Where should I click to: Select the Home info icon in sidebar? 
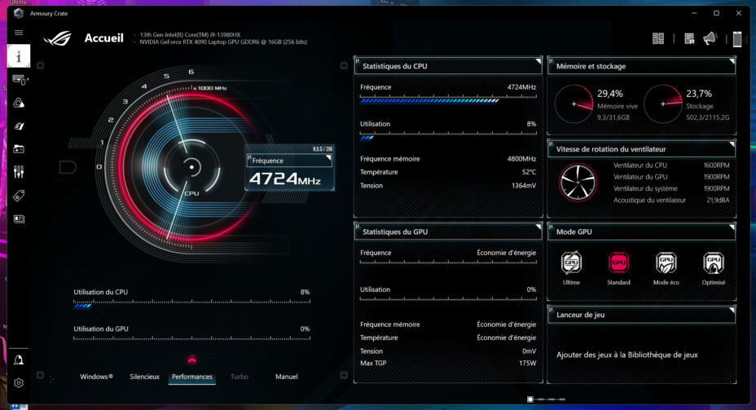click(18, 56)
